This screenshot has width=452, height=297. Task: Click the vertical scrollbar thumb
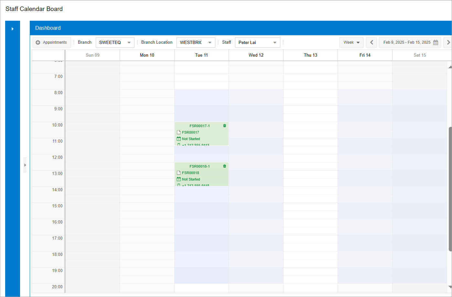pyautogui.click(x=450, y=189)
